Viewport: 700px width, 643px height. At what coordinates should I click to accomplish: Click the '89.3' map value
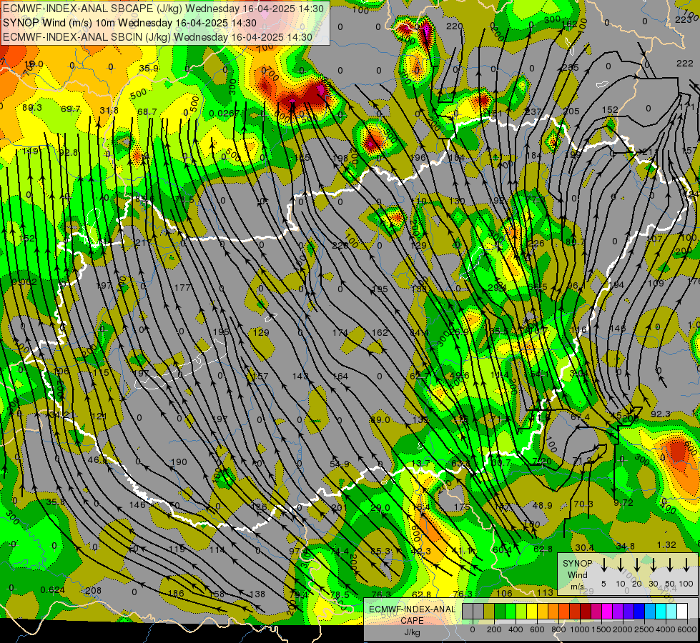31,108
